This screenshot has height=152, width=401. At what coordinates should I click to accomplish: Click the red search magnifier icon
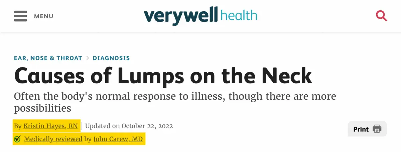(x=381, y=16)
